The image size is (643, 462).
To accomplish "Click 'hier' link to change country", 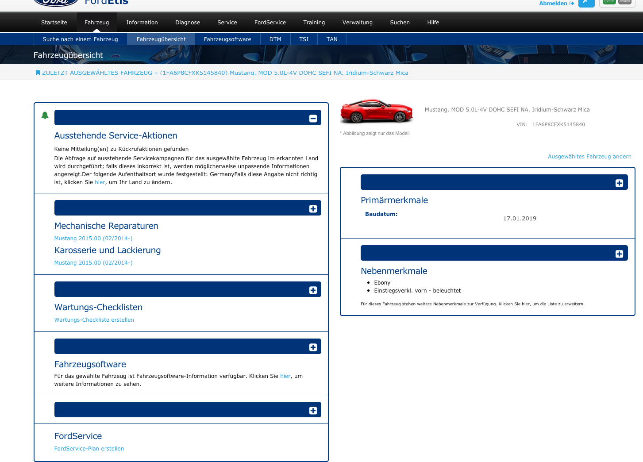I will [x=100, y=182].
